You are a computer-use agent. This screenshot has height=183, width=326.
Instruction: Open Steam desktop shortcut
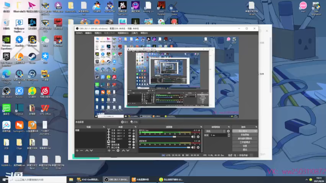(32, 58)
